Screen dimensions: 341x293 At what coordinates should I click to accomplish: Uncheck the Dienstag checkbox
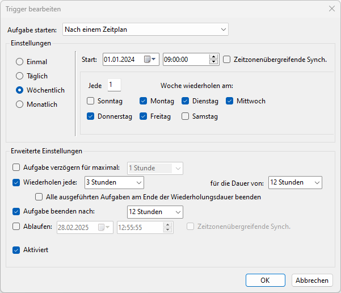tap(186, 101)
